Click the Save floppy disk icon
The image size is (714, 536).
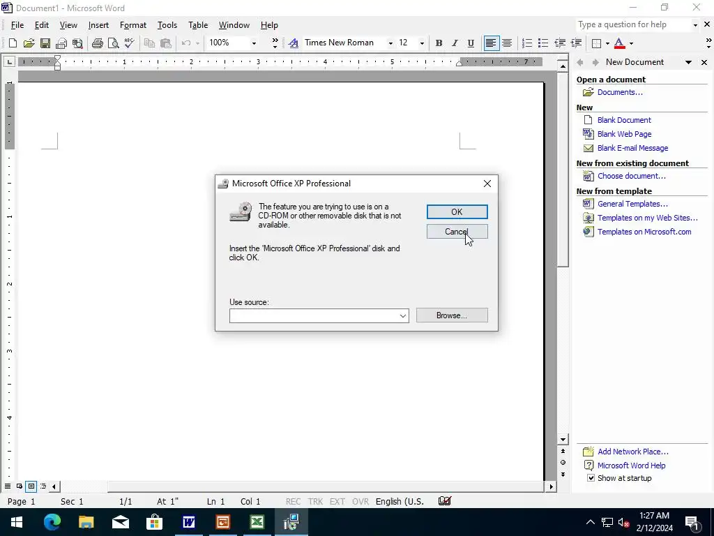pyautogui.click(x=45, y=43)
